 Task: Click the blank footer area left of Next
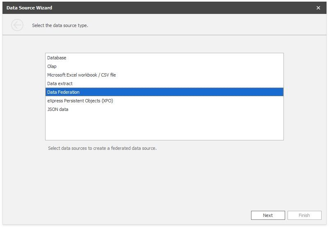[x=123, y=215]
